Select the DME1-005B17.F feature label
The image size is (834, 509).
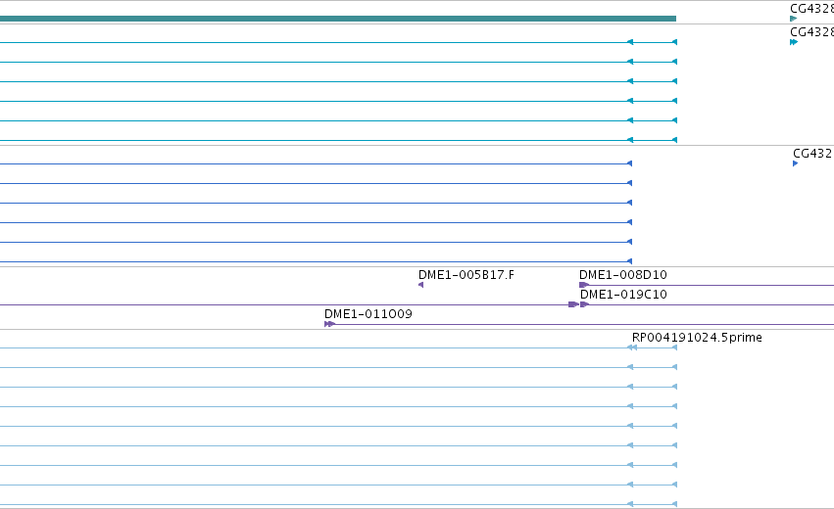[466, 275]
